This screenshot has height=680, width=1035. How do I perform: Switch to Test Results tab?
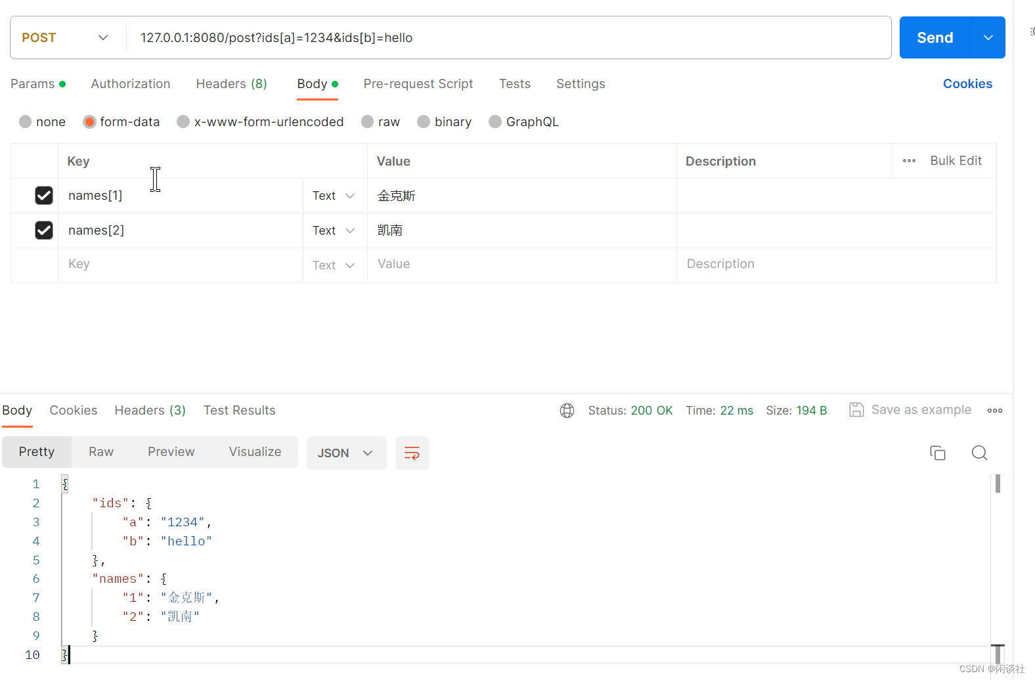240,411
